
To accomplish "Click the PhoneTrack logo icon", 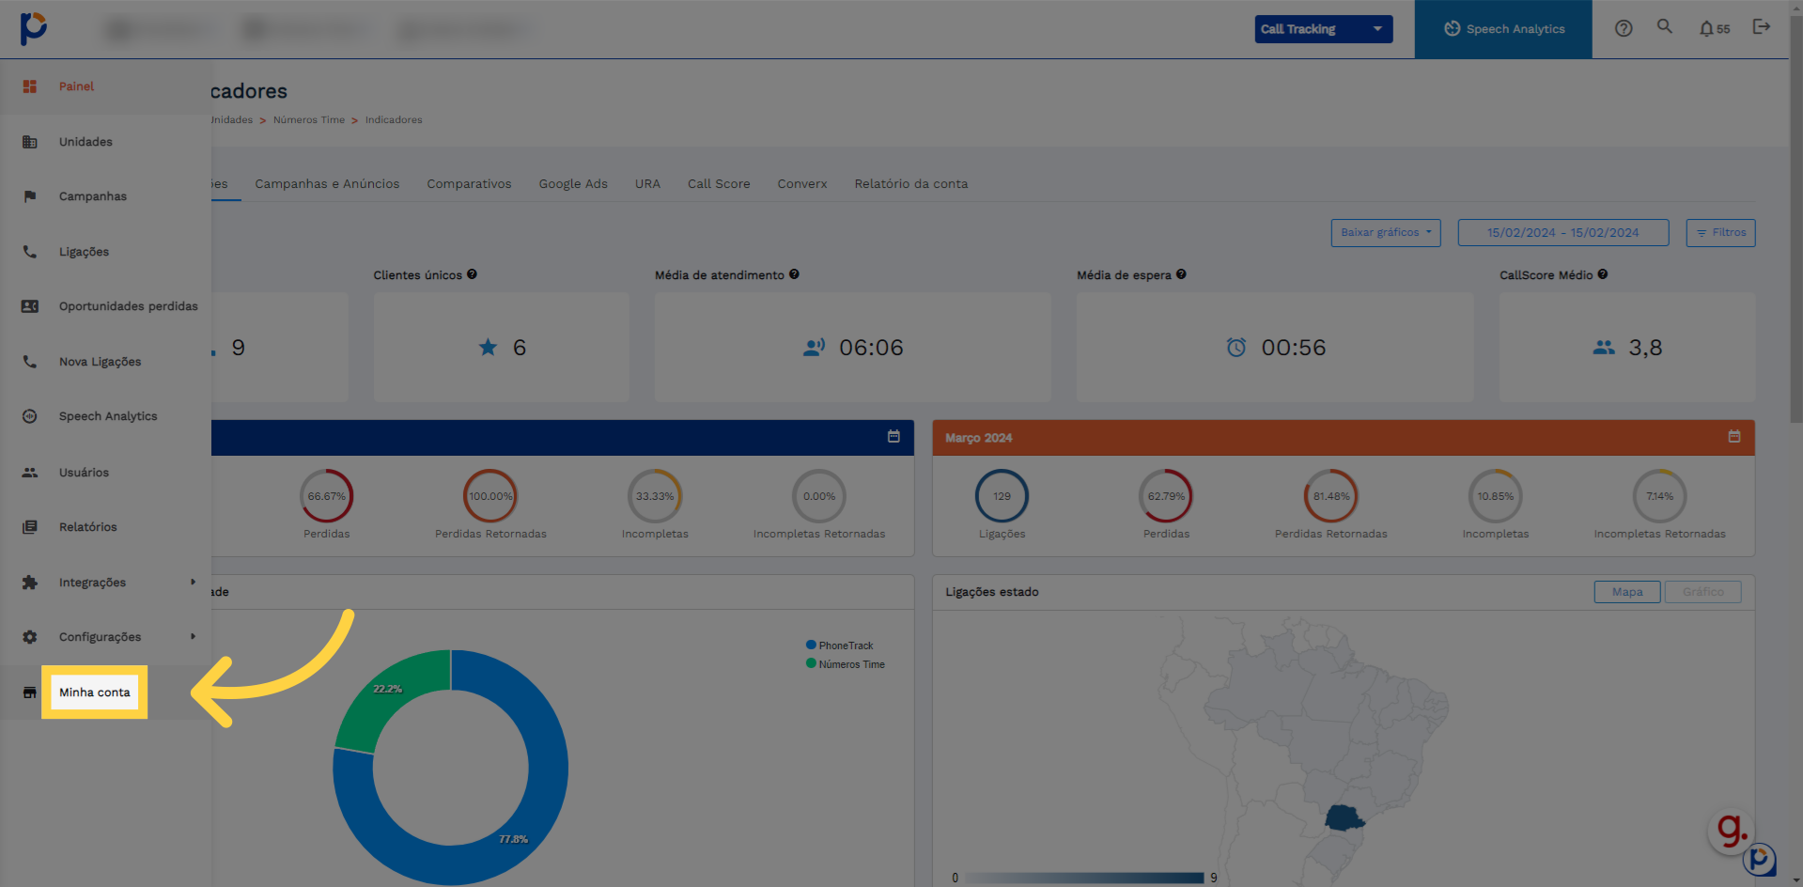I will [33, 28].
